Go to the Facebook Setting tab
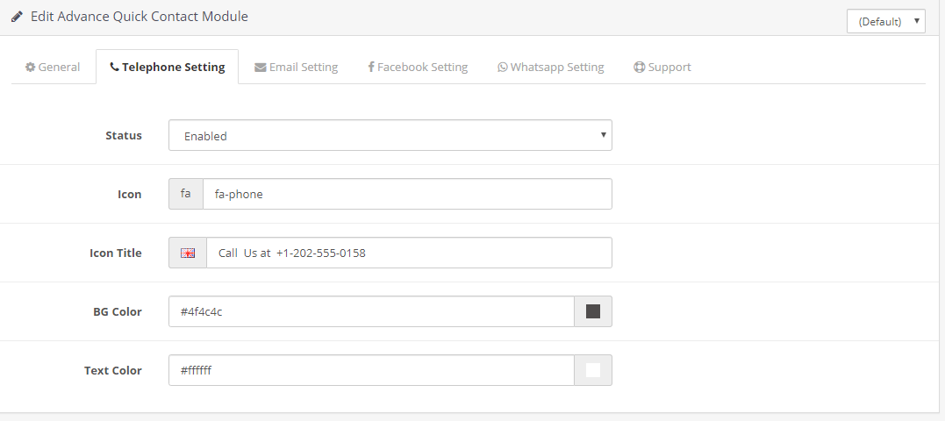Image resolution: width=945 pixels, height=421 pixels. (x=418, y=67)
